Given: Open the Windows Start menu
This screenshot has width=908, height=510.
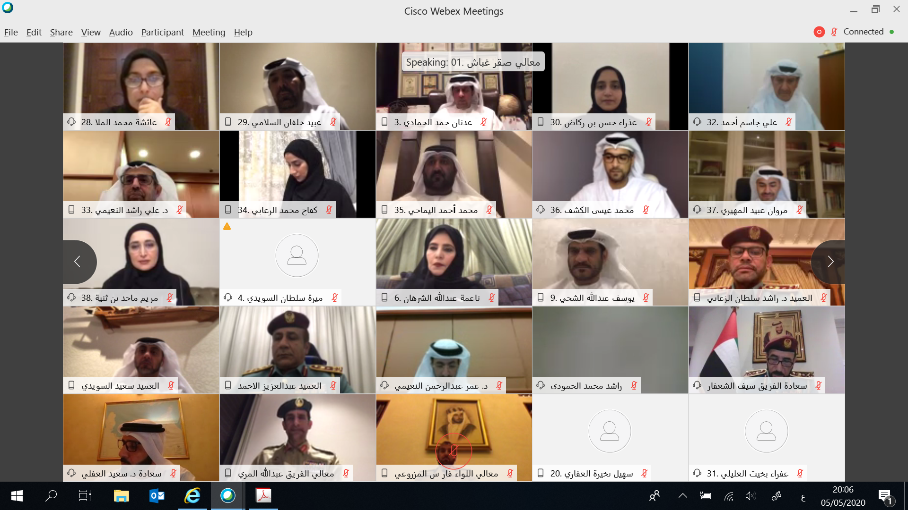Looking at the screenshot, I should pyautogui.click(x=17, y=496).
